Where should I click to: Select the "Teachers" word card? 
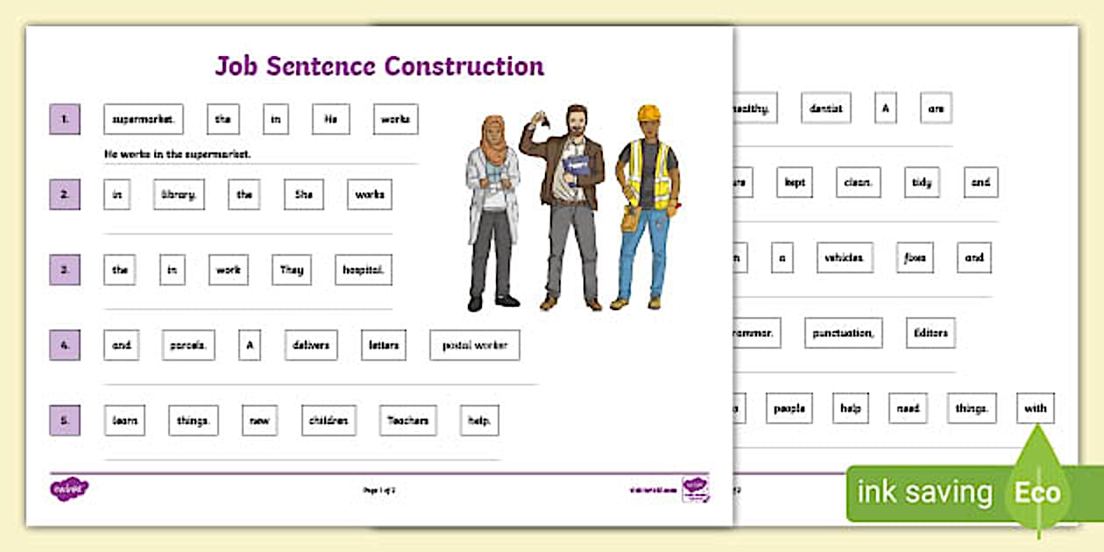click(409, 420)
